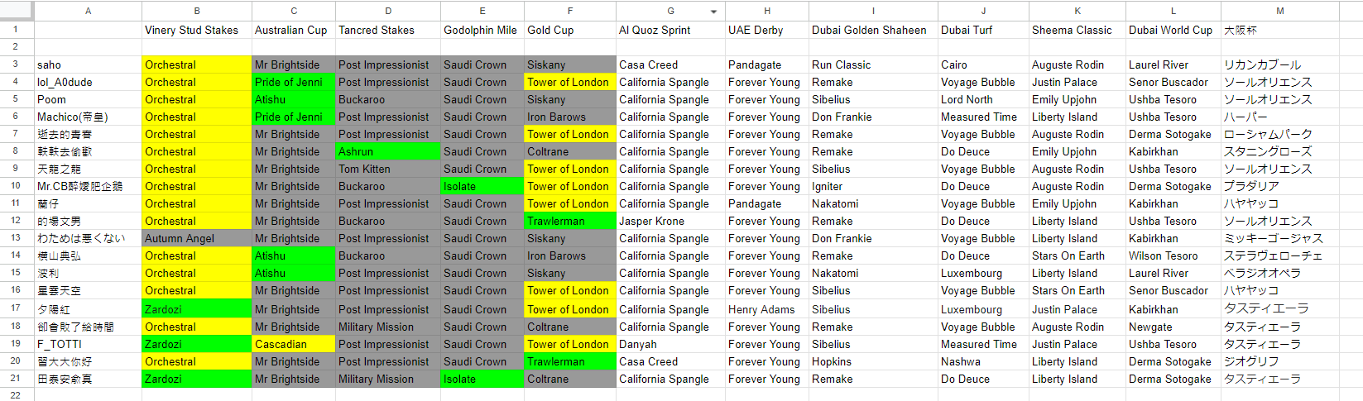Viewport: 1363px width, 401px height.
Task: Click the Igniter cell
Action: coord(873,186)
